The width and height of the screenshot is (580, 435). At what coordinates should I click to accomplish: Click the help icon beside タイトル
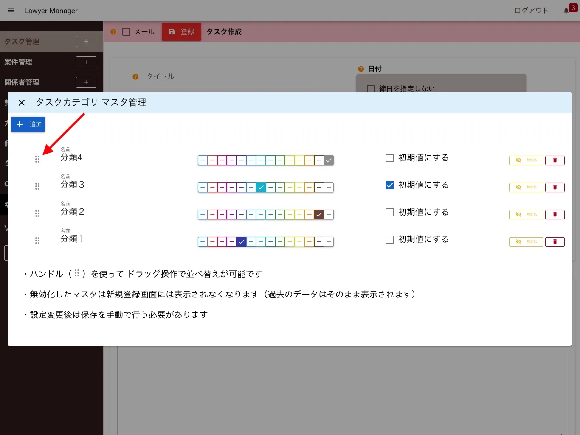(x=135, y=77)
